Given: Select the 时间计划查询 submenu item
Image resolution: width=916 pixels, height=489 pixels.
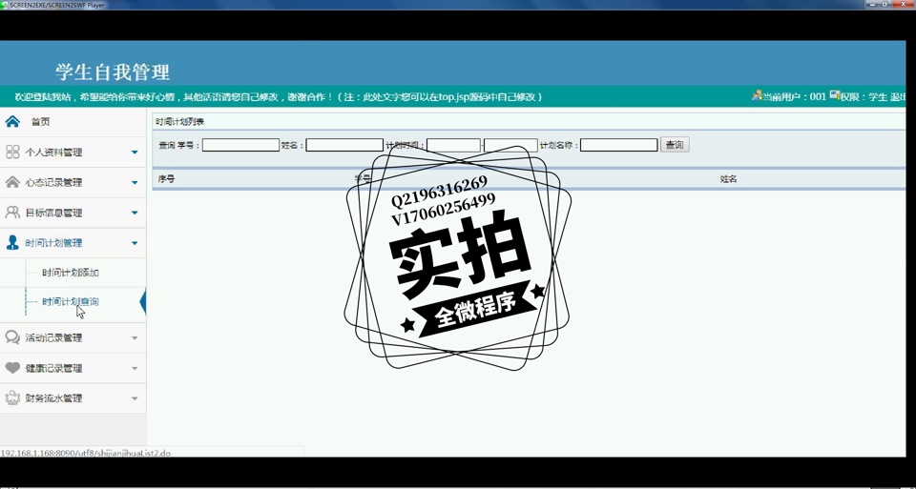Looking at the screenshot, I should [x=71, y=301].
